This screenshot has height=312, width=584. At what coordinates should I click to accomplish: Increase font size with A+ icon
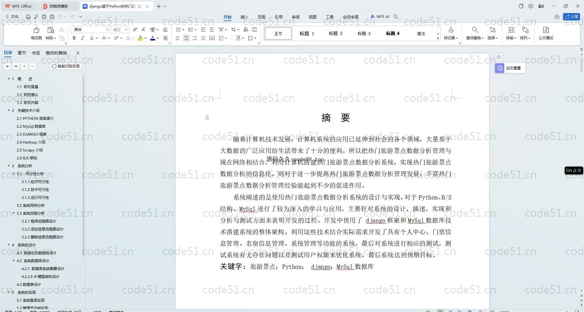[135, 29]
